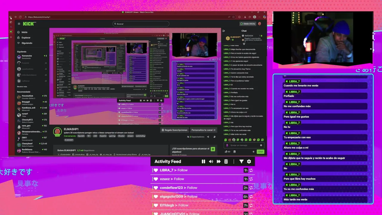Open the user profile avatar menu
Viewport: 382px width, 215px height.
pos(259,24)
